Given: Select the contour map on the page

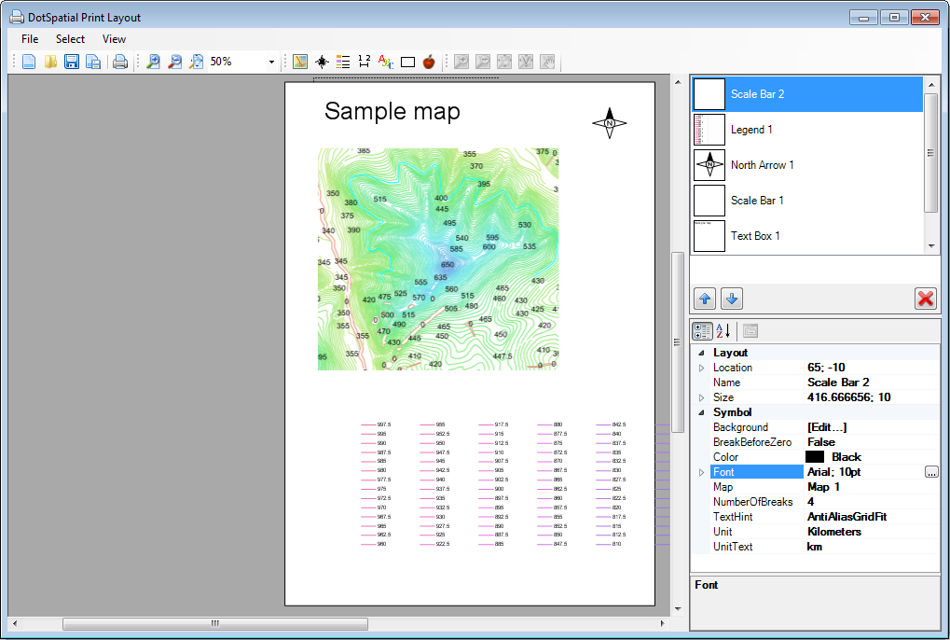Looking at the screenshot, I should (438, 258).
